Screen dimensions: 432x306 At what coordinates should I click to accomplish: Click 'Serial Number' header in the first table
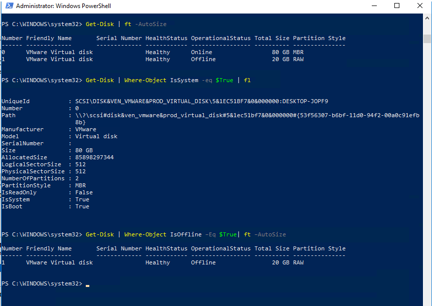119,38
